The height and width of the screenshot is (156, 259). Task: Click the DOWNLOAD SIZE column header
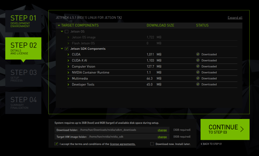[x=160, y=25]
